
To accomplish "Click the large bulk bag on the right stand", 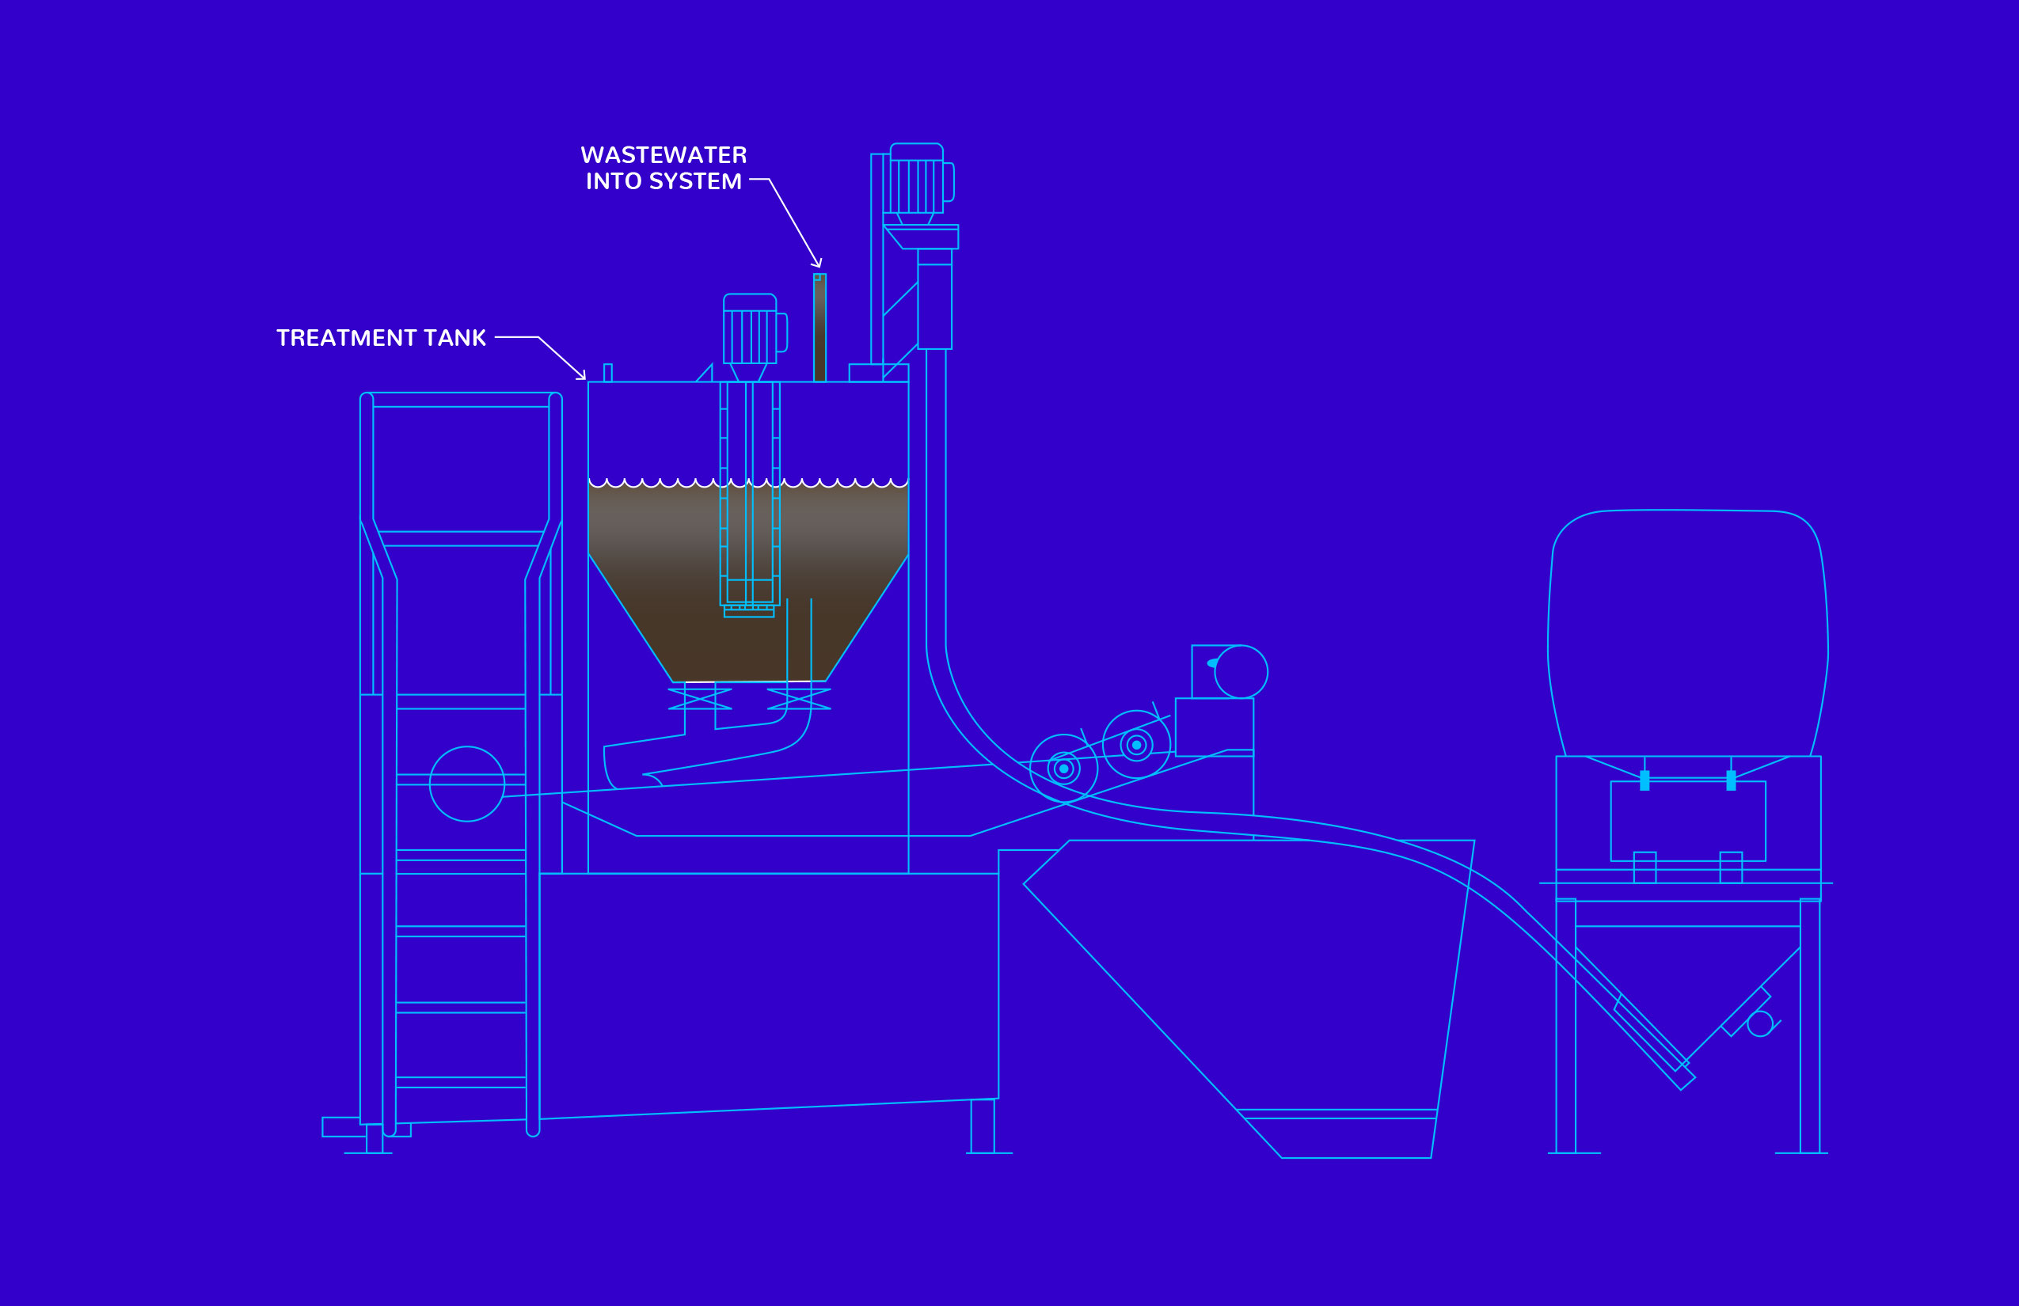I will (1688, 632).
